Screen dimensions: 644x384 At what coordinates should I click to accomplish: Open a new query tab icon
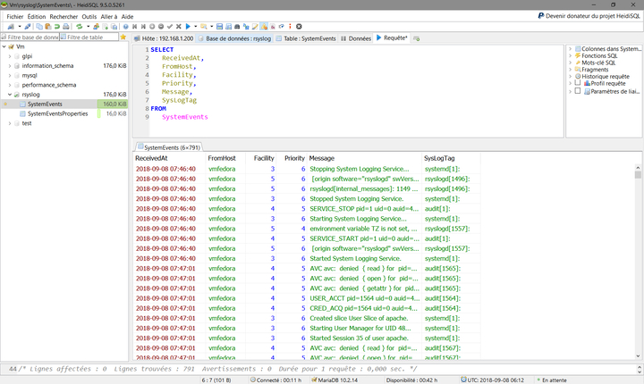(416, 38)
